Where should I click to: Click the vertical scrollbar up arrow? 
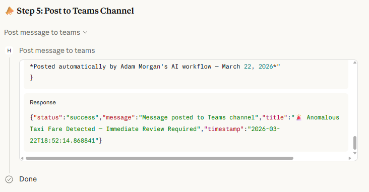click(355, 62)
